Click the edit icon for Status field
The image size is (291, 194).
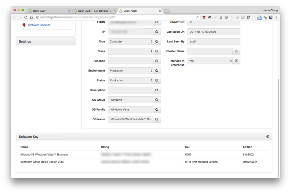click(x=157, y=81)
